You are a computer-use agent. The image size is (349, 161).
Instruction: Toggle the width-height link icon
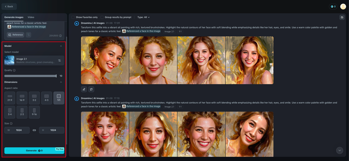[34, 130]
